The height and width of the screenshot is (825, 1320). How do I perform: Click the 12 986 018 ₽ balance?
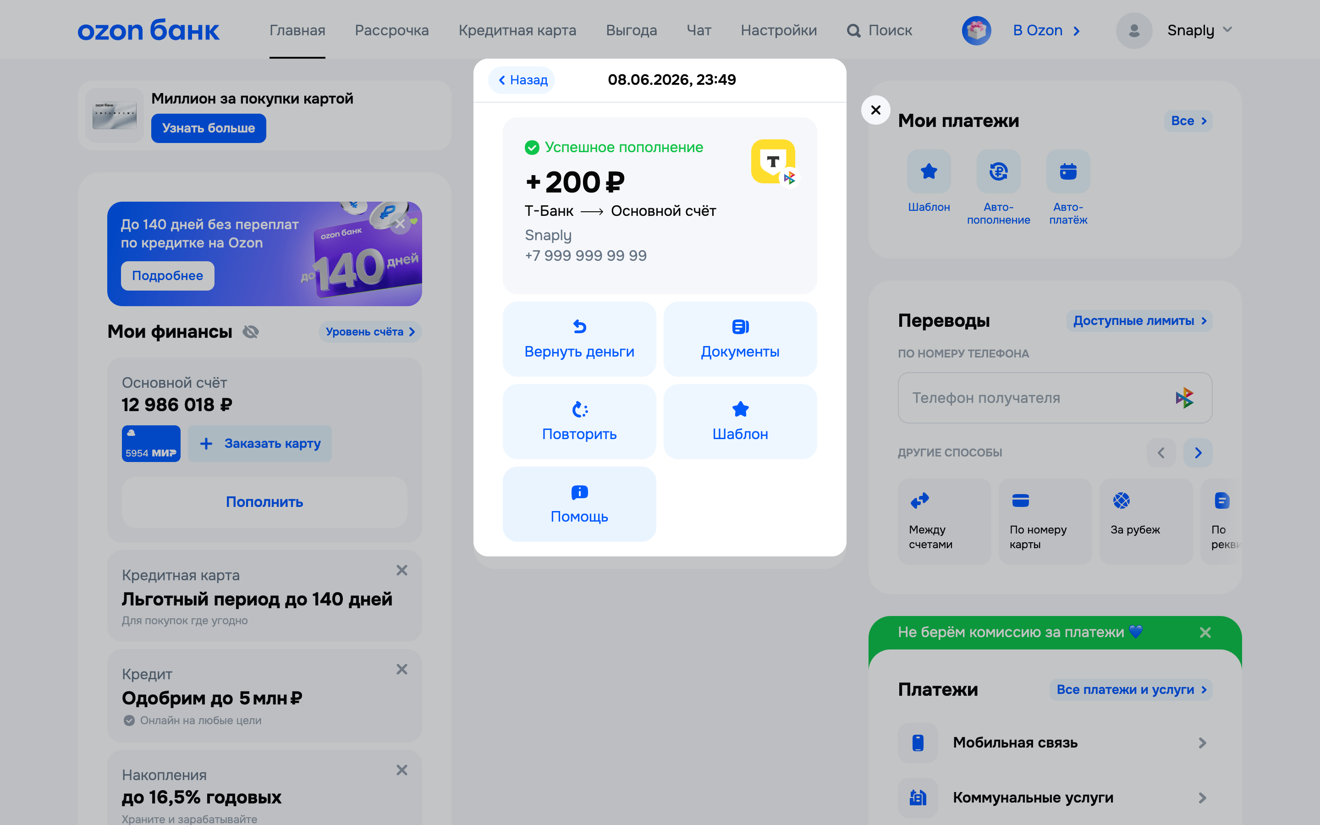click(x=177, y=405)
